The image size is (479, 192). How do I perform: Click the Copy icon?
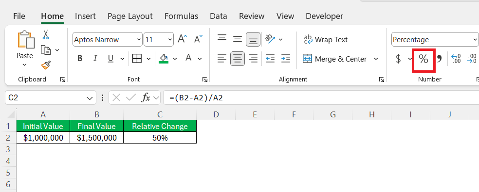click(x=46, y=50)
